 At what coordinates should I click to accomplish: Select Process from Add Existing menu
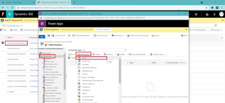(x=85, y=74)
